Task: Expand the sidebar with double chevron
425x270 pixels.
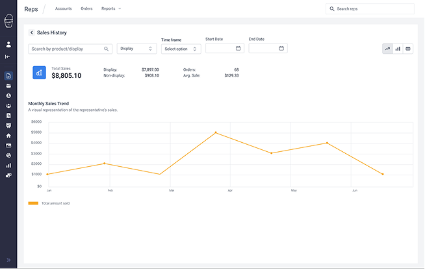Action: [8, 260]
